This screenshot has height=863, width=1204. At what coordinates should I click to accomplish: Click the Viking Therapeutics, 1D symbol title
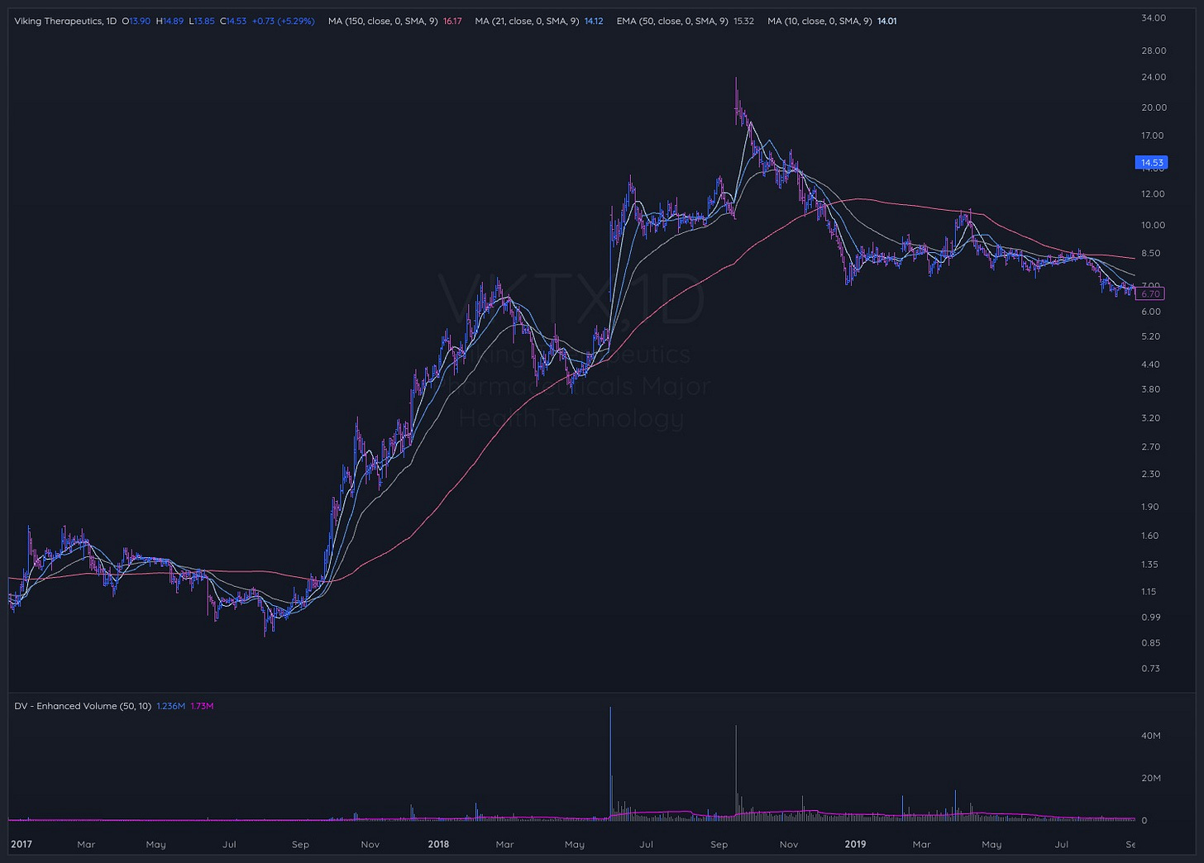click(x=65, y=21)
